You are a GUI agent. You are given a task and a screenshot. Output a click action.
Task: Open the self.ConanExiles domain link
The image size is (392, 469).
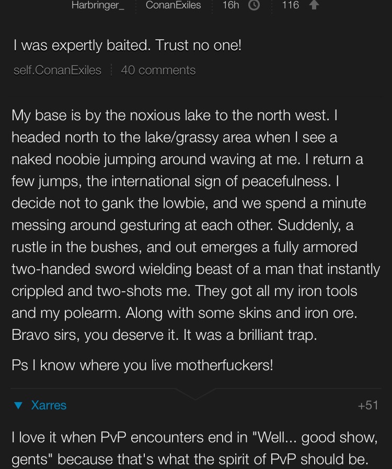coord(57,70)
